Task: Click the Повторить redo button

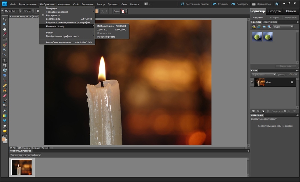Action: click(240, 4)
